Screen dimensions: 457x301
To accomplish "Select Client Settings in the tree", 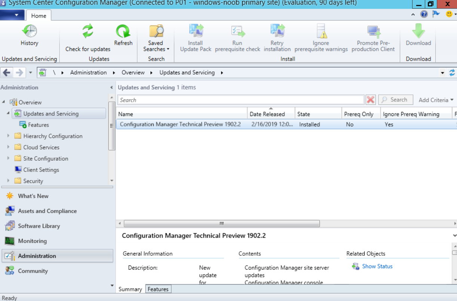I will tap(41, 170).
